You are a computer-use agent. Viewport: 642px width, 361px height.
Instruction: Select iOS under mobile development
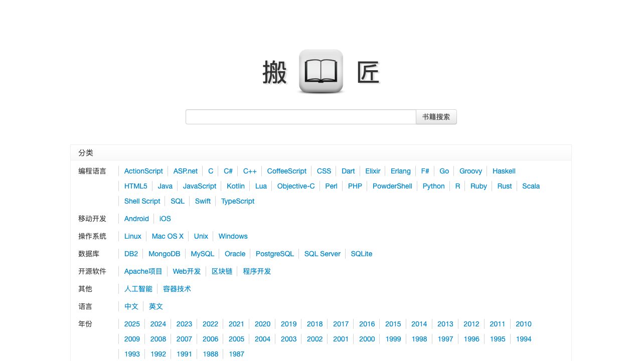pyautogui.click(x=165, y=219)
